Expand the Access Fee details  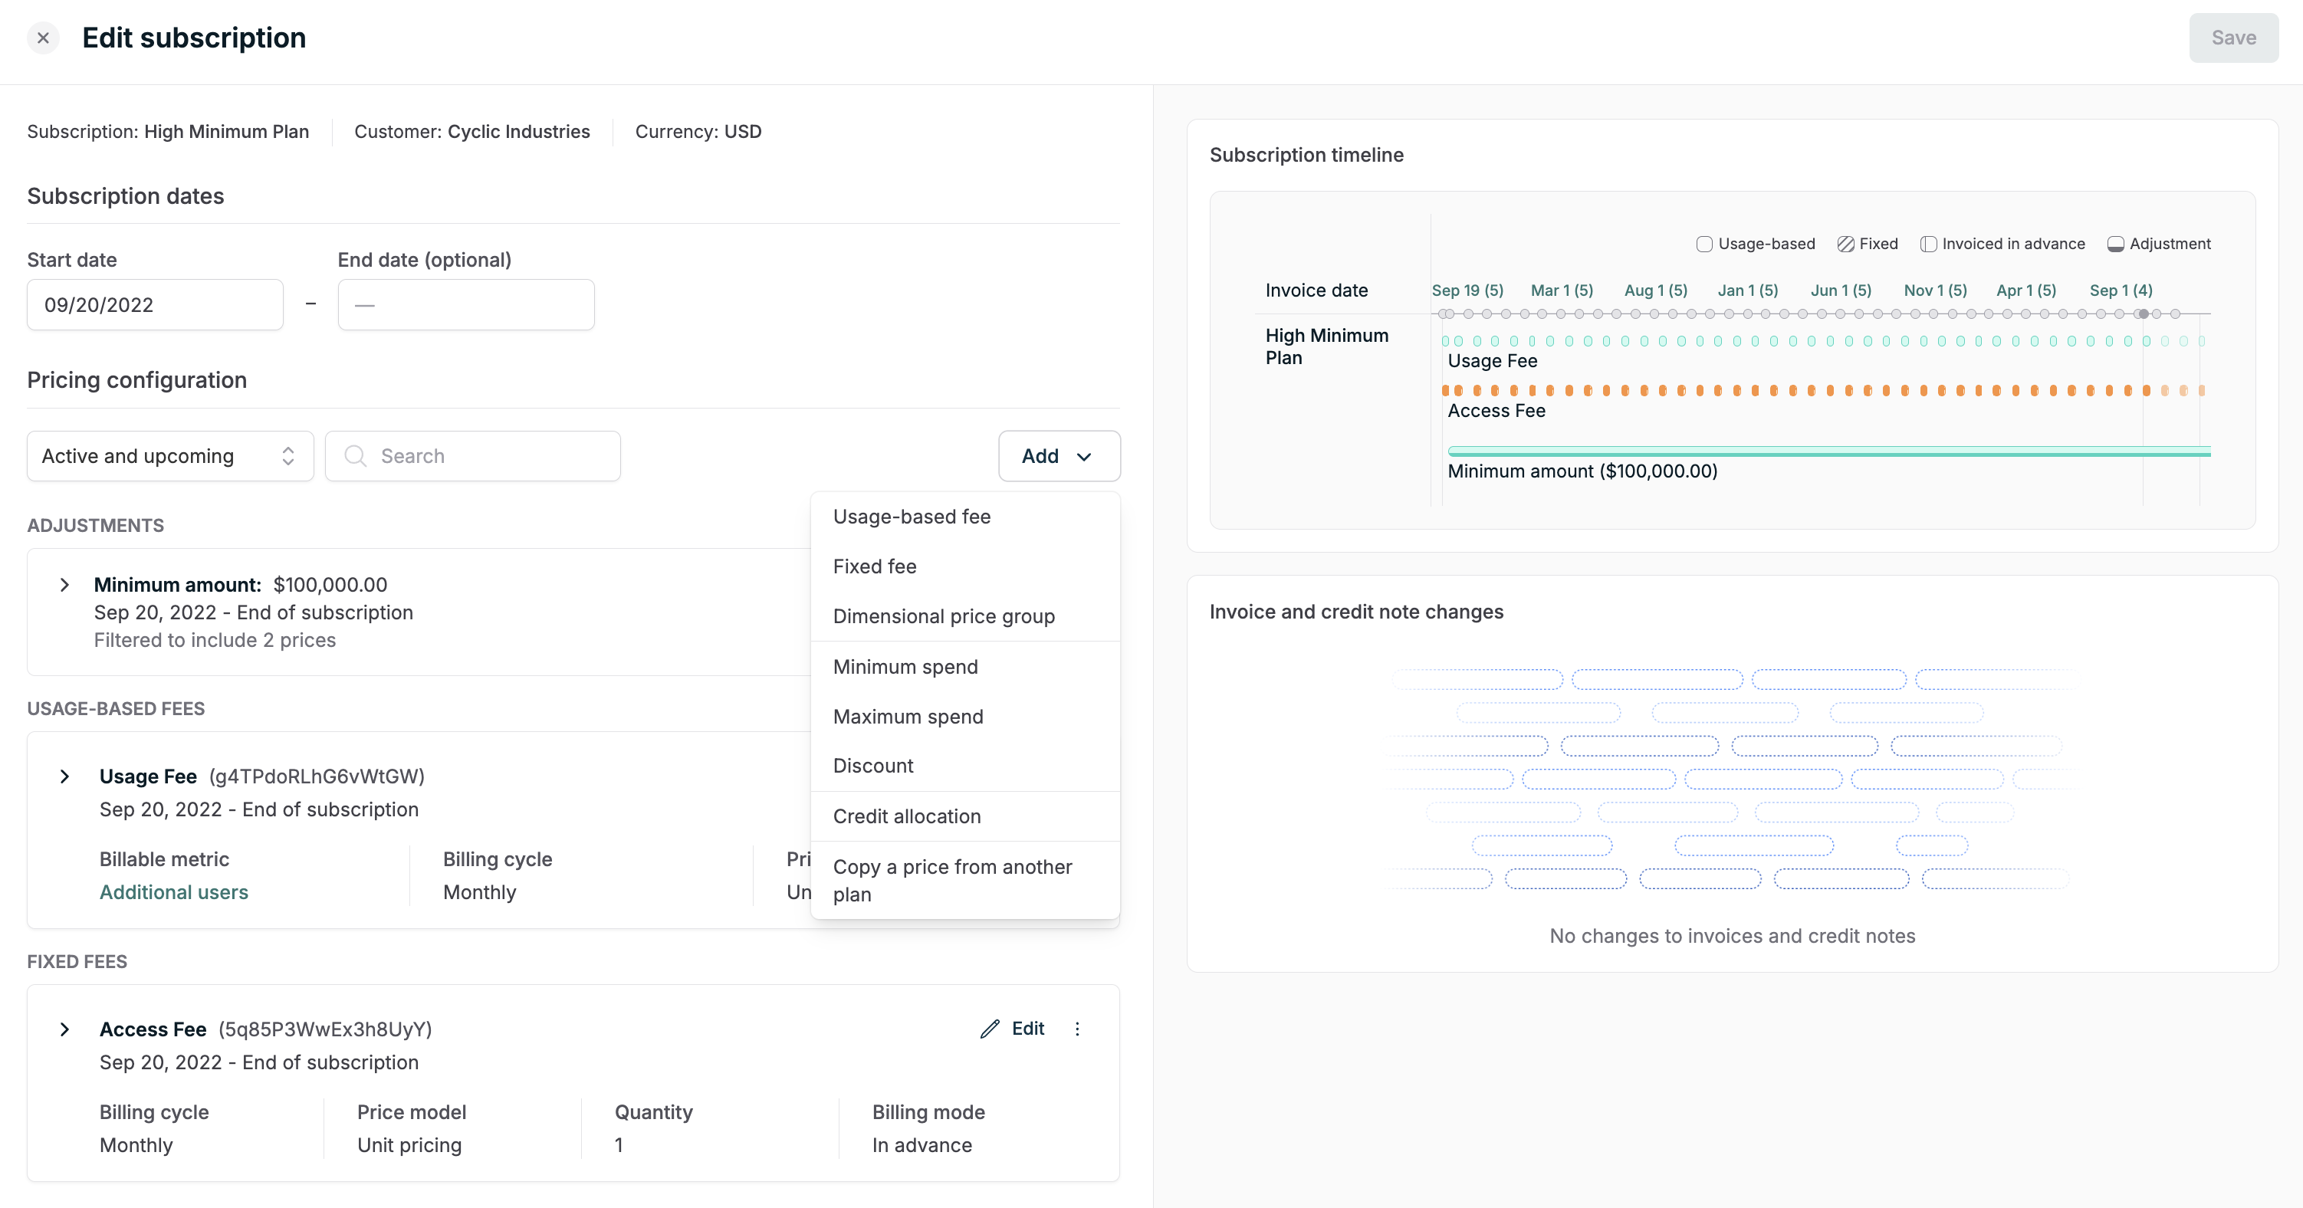(x=64, y=1029)
